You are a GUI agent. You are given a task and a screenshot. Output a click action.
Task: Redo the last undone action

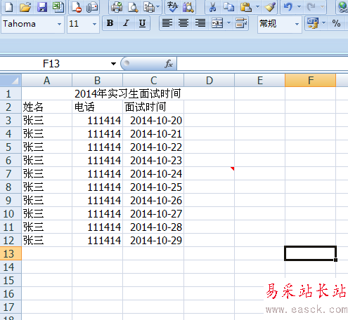pyautogui.click(x=311, y=7)
